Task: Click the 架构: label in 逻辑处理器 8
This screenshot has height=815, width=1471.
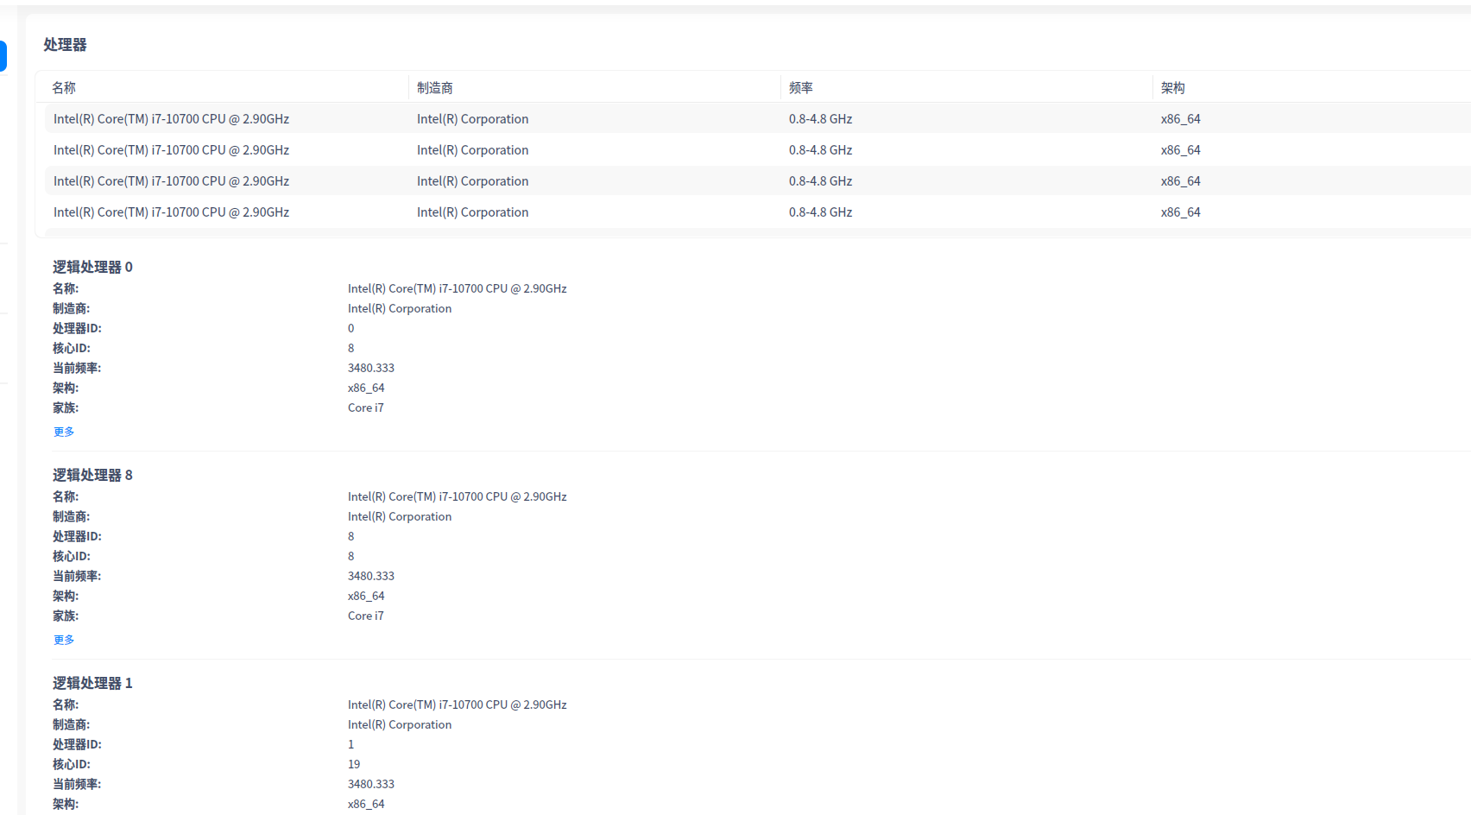Action: pyautogui.click(x=66, y=596)
